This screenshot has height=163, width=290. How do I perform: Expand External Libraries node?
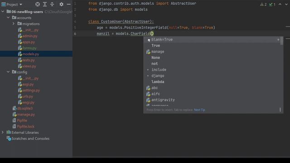point(3,133)
